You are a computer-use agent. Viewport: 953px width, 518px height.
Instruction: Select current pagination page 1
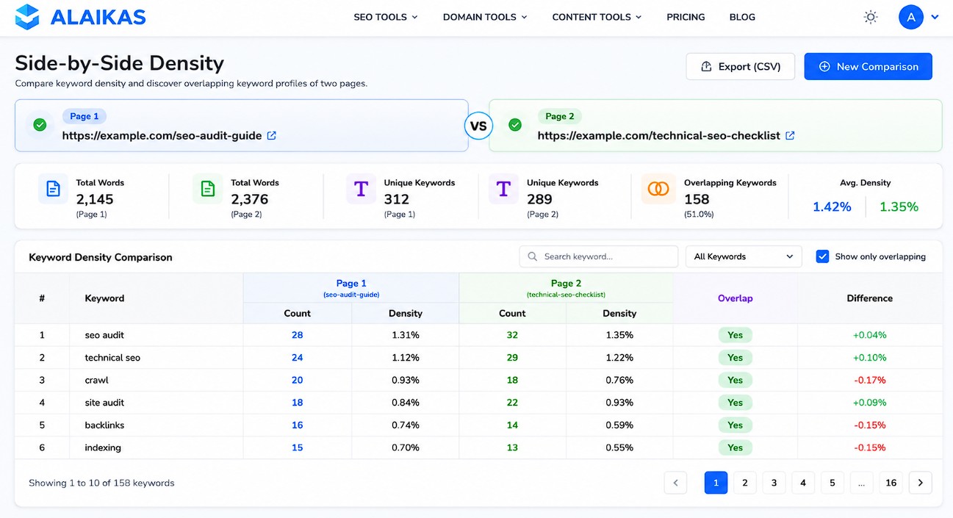pos(716,483)
